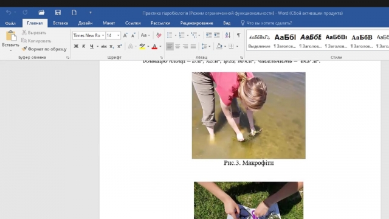Viewport: 389px width, 219px height.
Task: Click Формат по образцу format painter
Action: coord(44,49)
